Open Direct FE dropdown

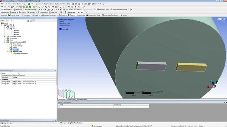[x=54, y=12]
